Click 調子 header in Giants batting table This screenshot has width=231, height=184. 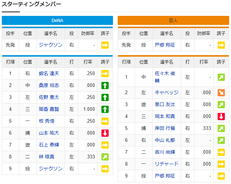point(221,62)
